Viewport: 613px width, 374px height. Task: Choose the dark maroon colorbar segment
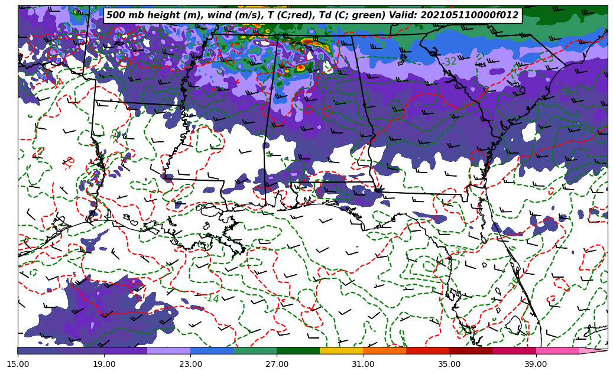[x=471, y=350]
